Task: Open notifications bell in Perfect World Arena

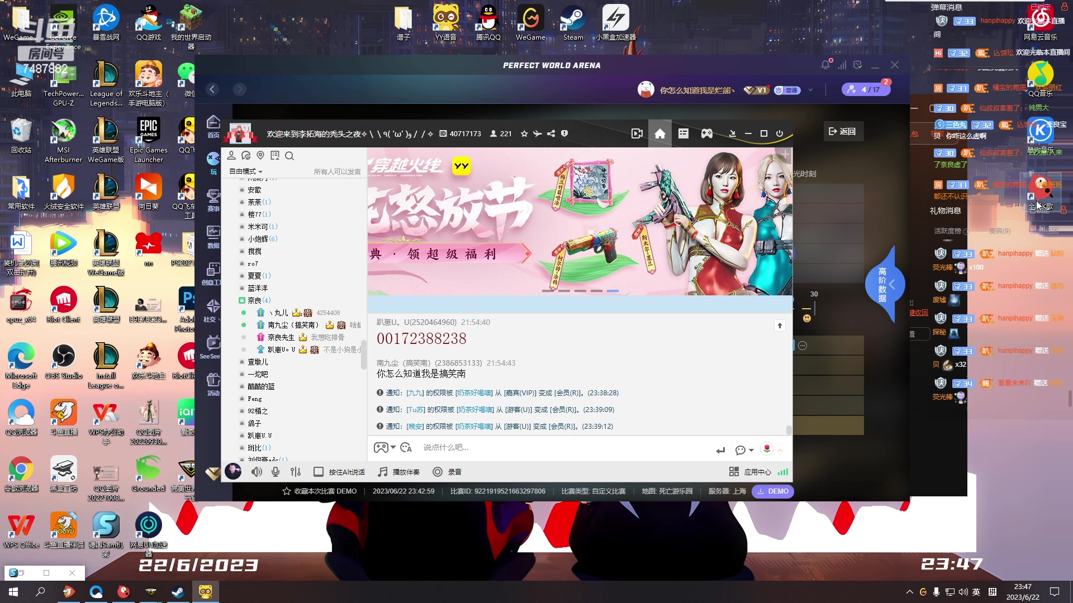Action: coord(825,65)
